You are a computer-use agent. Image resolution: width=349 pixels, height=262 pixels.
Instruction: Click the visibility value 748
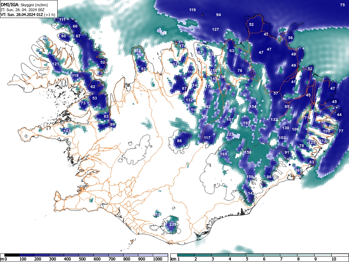pyautogui.click(x=163, y=33)
